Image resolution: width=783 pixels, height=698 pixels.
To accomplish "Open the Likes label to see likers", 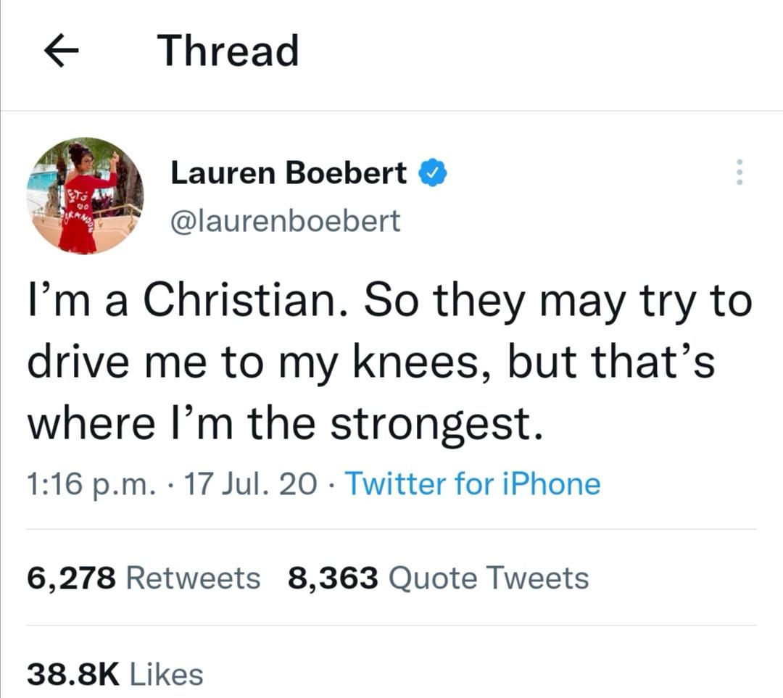I will coord(166,674).
